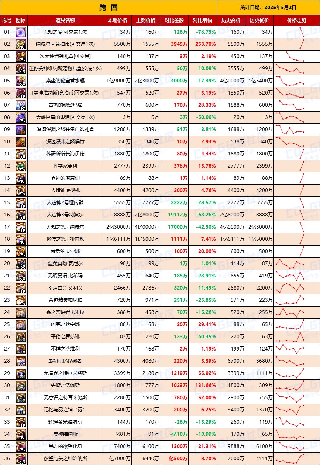Viewport: 320px width, 465px height.
Task: Click the 迷你美神维纳斯宠物礼盒 icon
Action: click(x=21, y=68)
